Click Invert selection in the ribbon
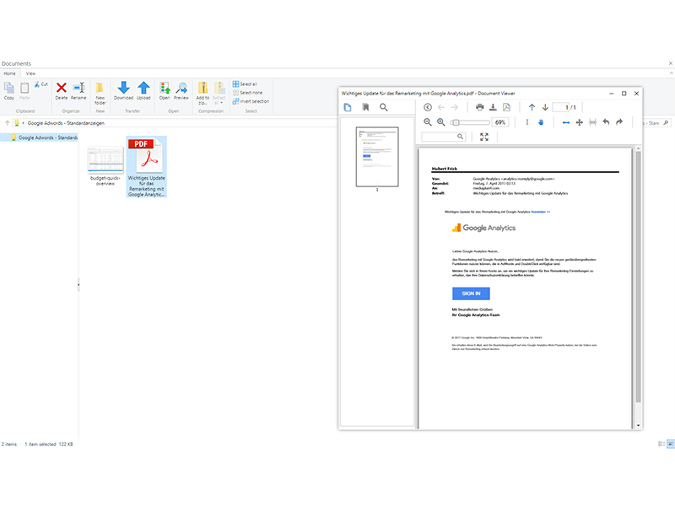The height and width of the screenshot is (506, 675). [x=251, y=101]
